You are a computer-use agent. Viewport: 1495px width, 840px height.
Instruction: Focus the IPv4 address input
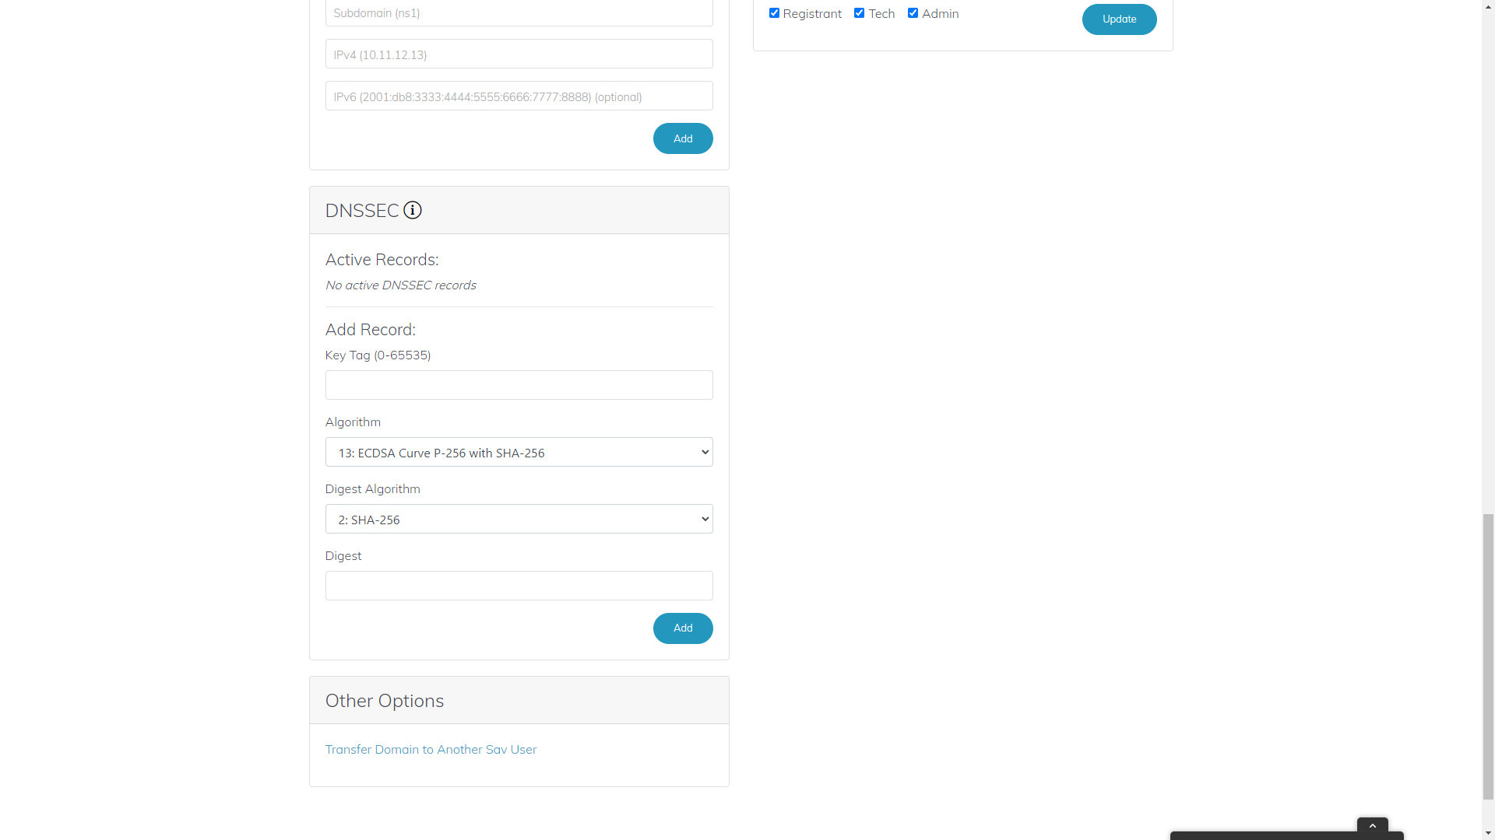coord(519,53)
